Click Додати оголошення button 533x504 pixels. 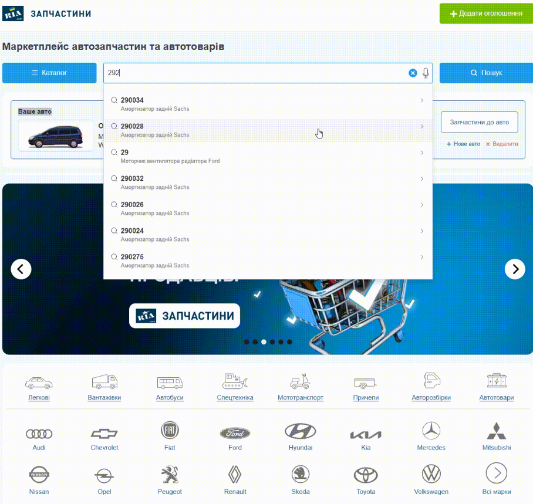(486, 13)
